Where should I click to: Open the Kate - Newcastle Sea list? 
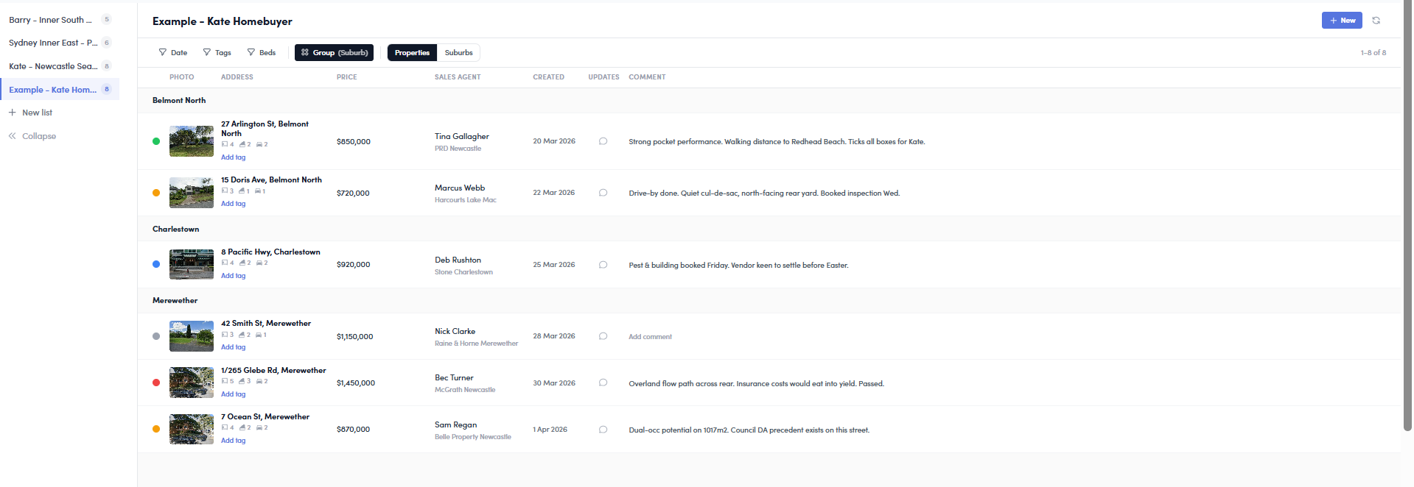(x=59, y=66)
